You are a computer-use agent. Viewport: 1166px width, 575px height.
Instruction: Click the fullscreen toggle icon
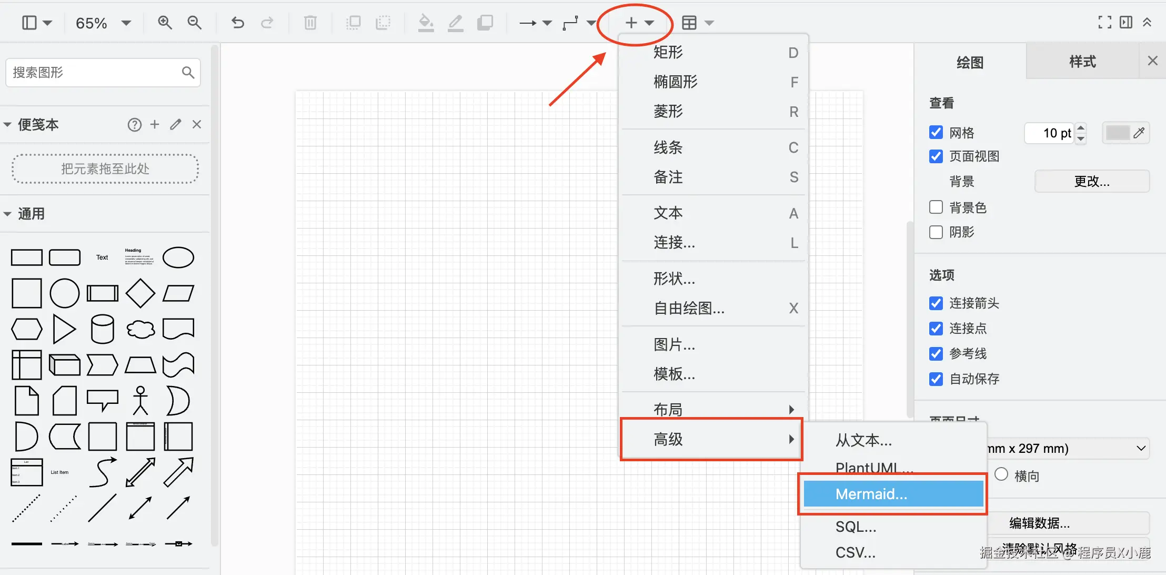tap(1104, 23)
